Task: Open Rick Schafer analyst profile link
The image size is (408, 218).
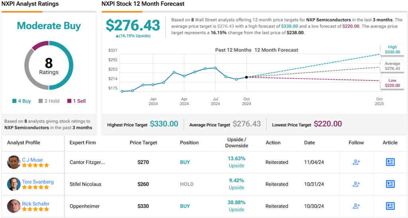Action: point(35,204)
